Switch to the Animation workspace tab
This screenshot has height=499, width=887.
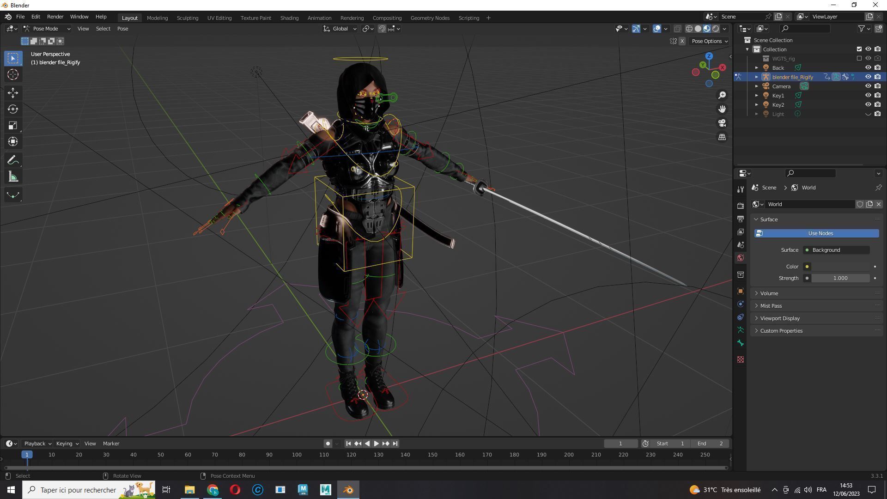tap(319, 18)
